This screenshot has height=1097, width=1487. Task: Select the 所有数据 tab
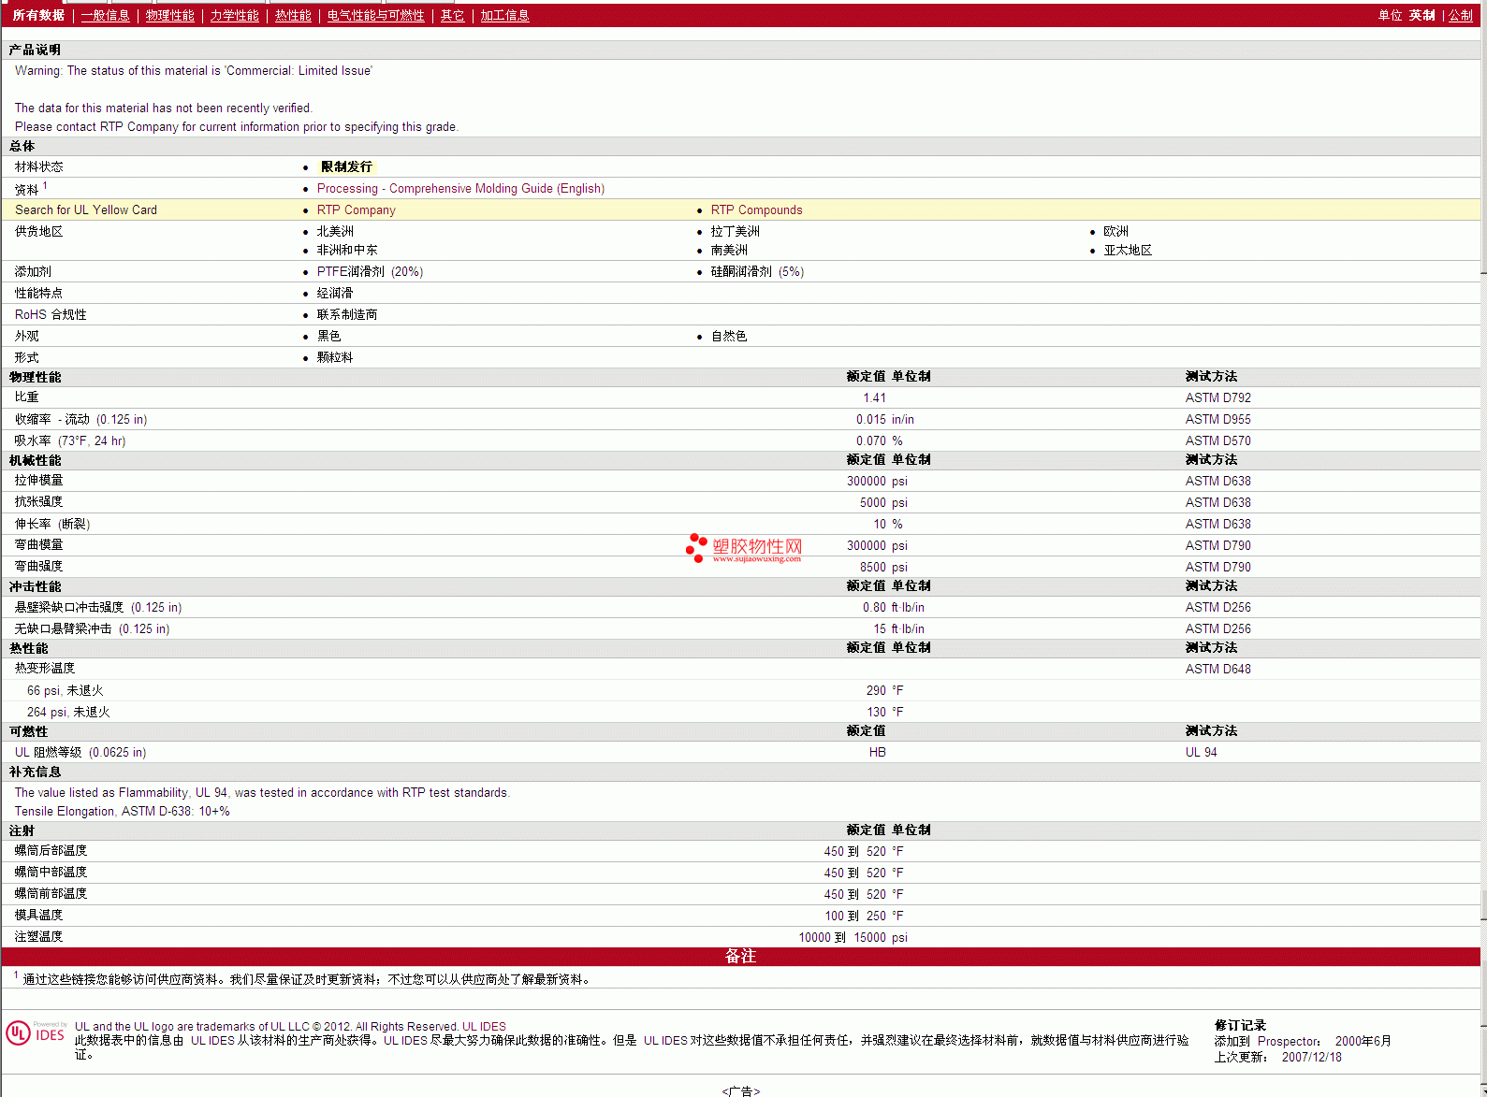click(38, 15)
